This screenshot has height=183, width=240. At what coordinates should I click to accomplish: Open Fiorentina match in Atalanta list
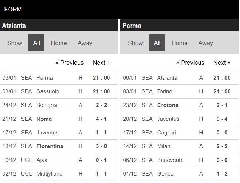tap(59, 146)
